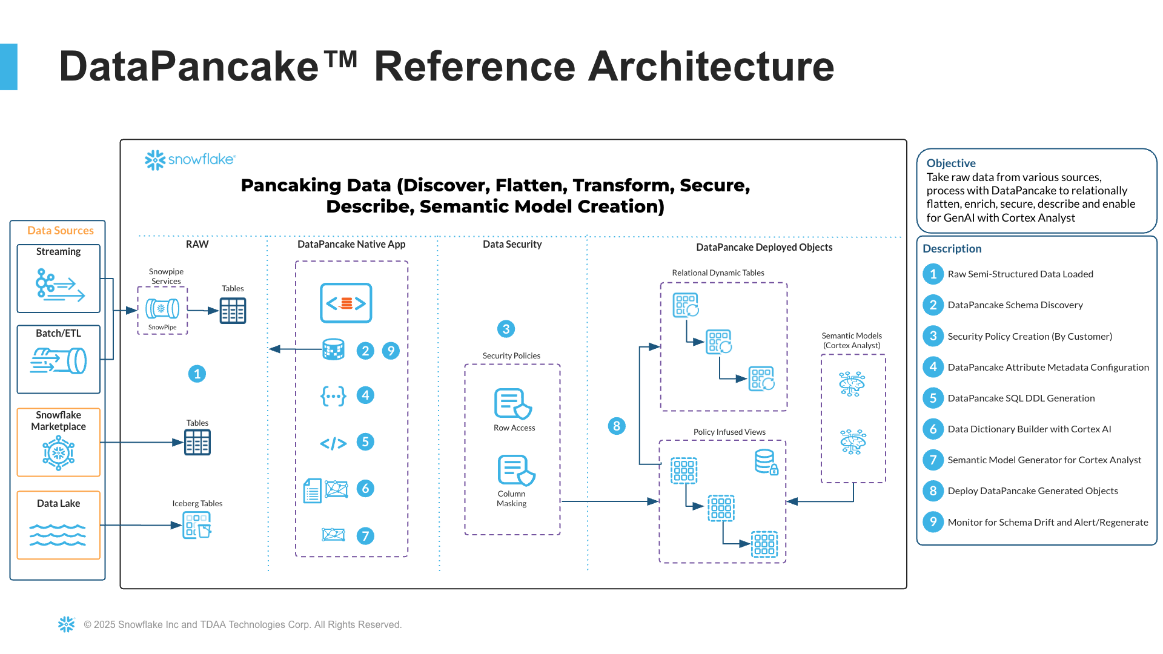Image resolution: width=1163 pixels, height=654 pixels.
Task: Select the Batch/ETL pipeline icon
Action: 59,360
